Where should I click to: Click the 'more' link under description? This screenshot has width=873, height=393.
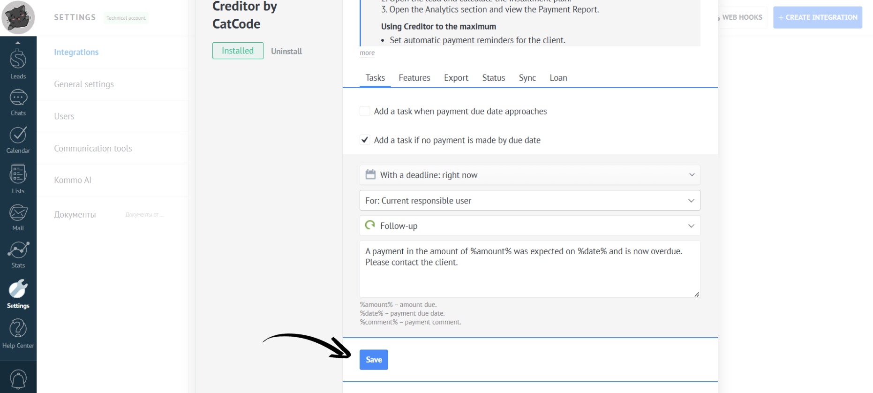coord(367,53)
